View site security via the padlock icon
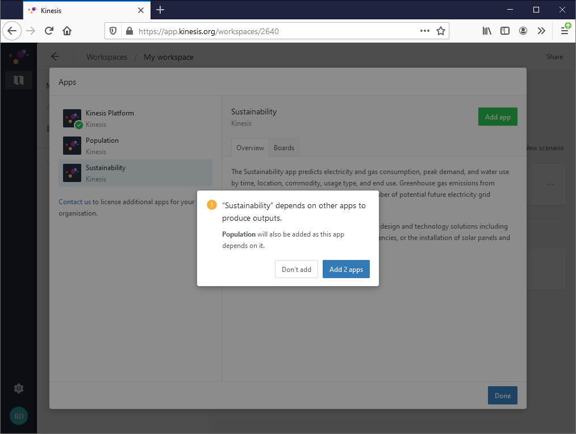The image size is (576, 434). pyautogui.click(x=130, y=31)
